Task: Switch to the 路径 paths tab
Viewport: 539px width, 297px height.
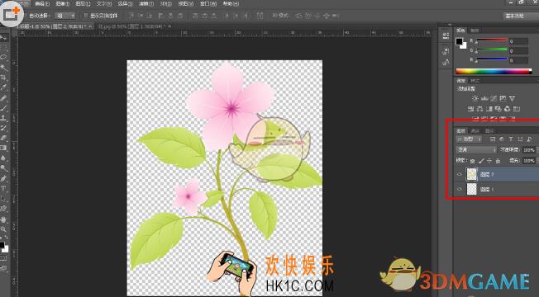Action: tap(489, 130)
